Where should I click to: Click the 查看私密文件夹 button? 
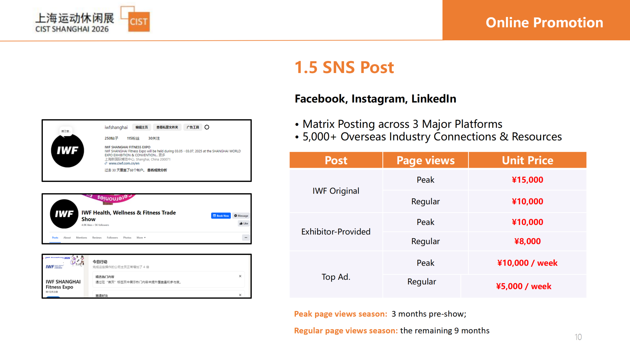point(167,127)
